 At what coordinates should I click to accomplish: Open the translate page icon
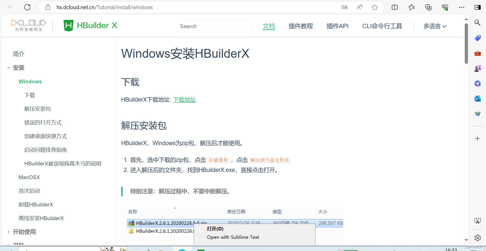pos(344,7)
